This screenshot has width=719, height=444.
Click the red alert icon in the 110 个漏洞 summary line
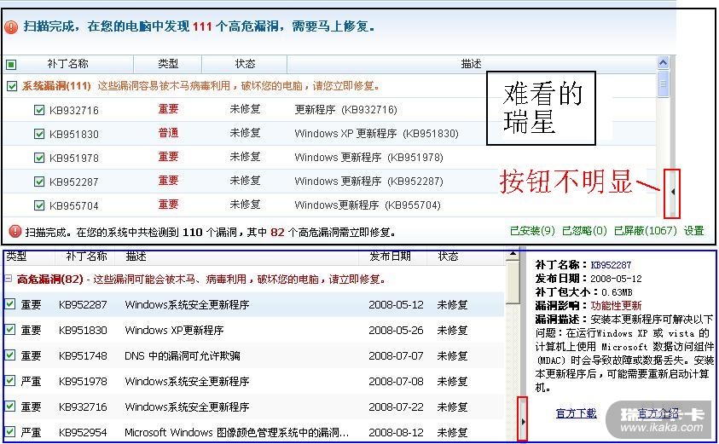click(15, 232)
